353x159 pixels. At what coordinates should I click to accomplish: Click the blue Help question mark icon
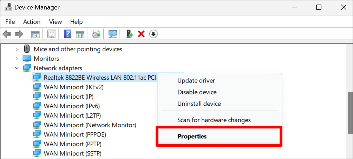[x=68, y=34]
